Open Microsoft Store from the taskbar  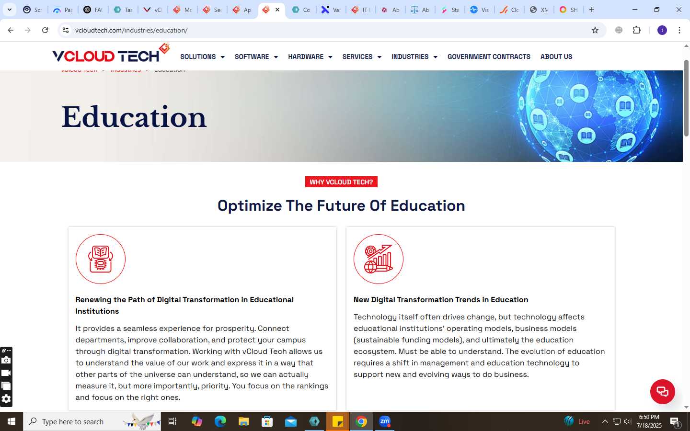pos(267,421)
